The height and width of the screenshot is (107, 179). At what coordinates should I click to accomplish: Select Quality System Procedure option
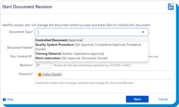[x=92, y=47]
